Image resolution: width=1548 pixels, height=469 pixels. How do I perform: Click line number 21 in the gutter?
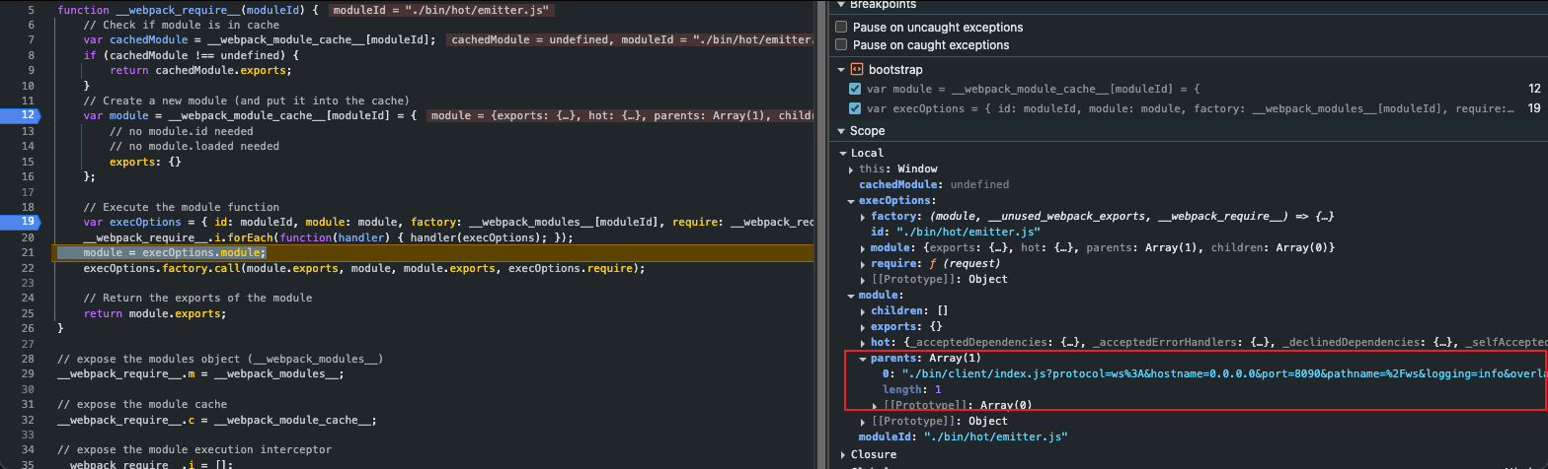pyautogui.click(x=29, y=253)
